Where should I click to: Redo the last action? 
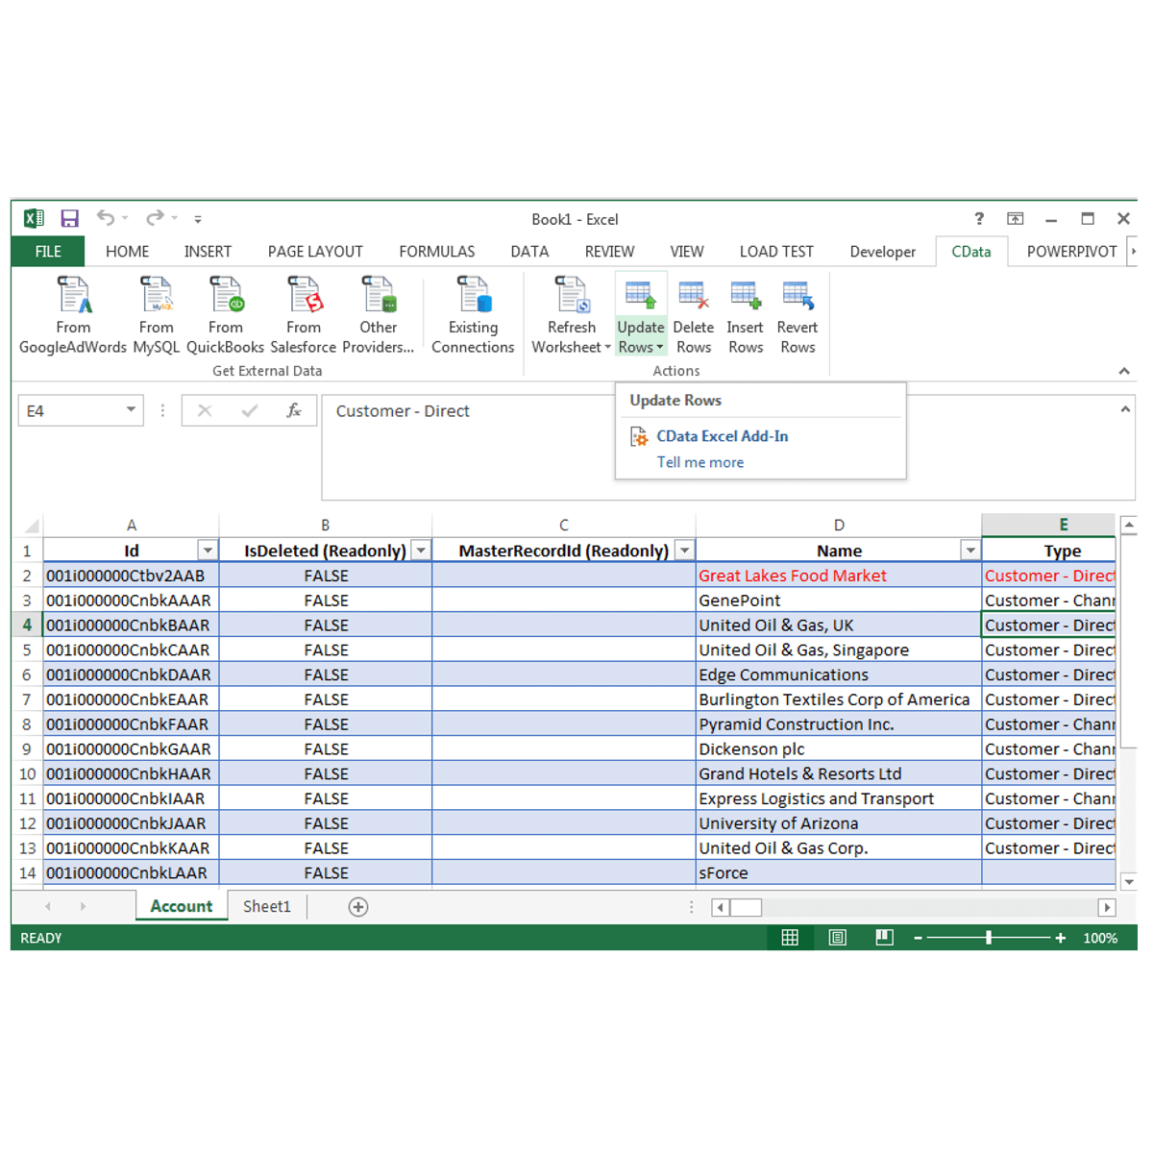[x=155, y=218]
